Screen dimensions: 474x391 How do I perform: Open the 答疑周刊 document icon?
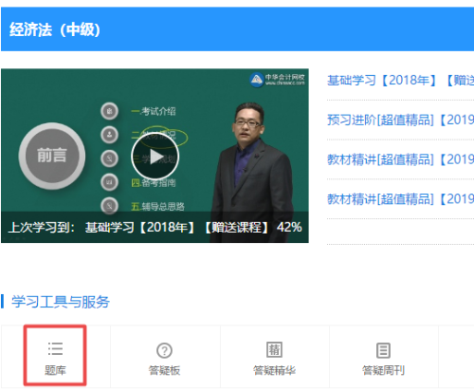pyautogui.click(x=383, y=350)
